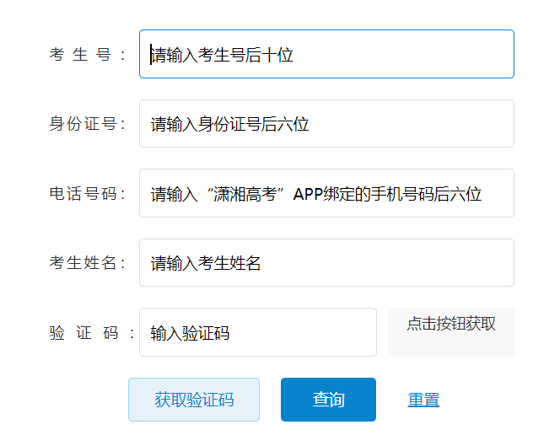The image size is (560, 446).
Task: Request a code via light-blue 获取验证码 button
Action: click(194, 400)
